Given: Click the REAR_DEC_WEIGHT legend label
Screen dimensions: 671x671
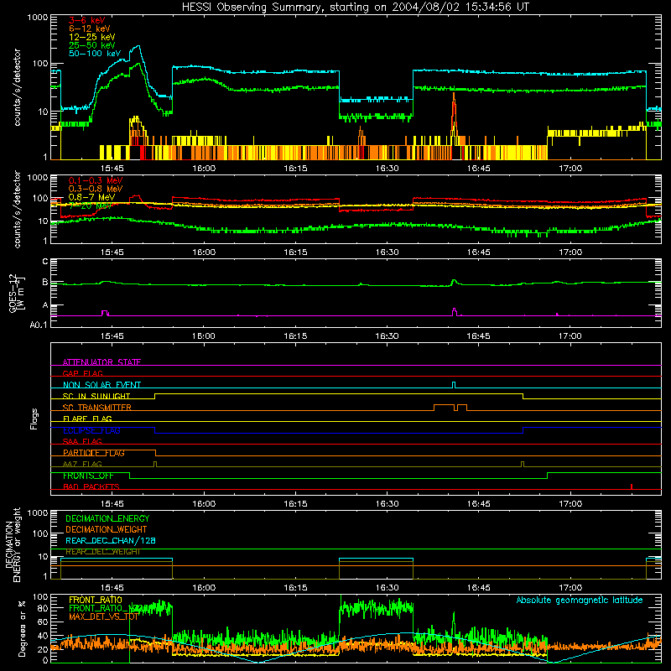Looking at the screenshot, I should (102, 552).
